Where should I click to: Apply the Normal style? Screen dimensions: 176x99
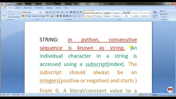click(89, 14)
